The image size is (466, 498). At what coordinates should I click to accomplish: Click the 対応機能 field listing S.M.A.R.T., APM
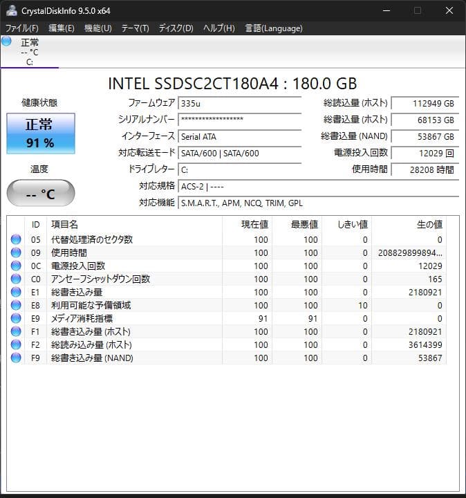(319, 203)
